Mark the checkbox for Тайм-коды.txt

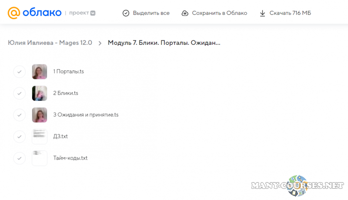(x=20, y=158)
